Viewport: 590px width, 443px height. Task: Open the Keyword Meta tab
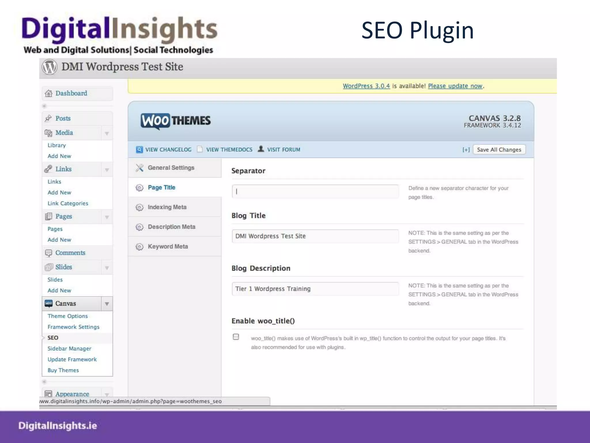pyautogui.click(x=168, y=247)
